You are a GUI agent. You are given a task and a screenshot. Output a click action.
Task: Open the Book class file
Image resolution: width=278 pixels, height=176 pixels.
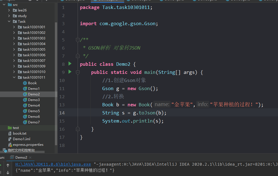(x=32, y=83)
